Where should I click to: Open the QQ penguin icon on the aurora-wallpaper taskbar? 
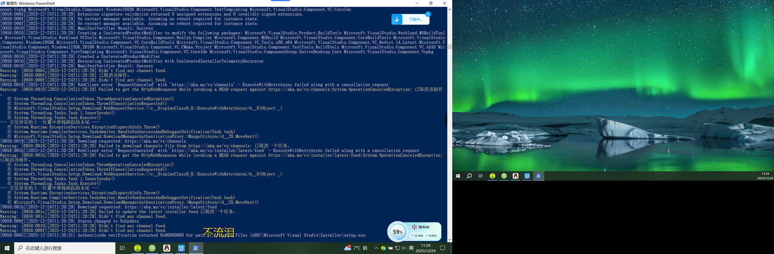pyautogui.click(x=515, y=176)
